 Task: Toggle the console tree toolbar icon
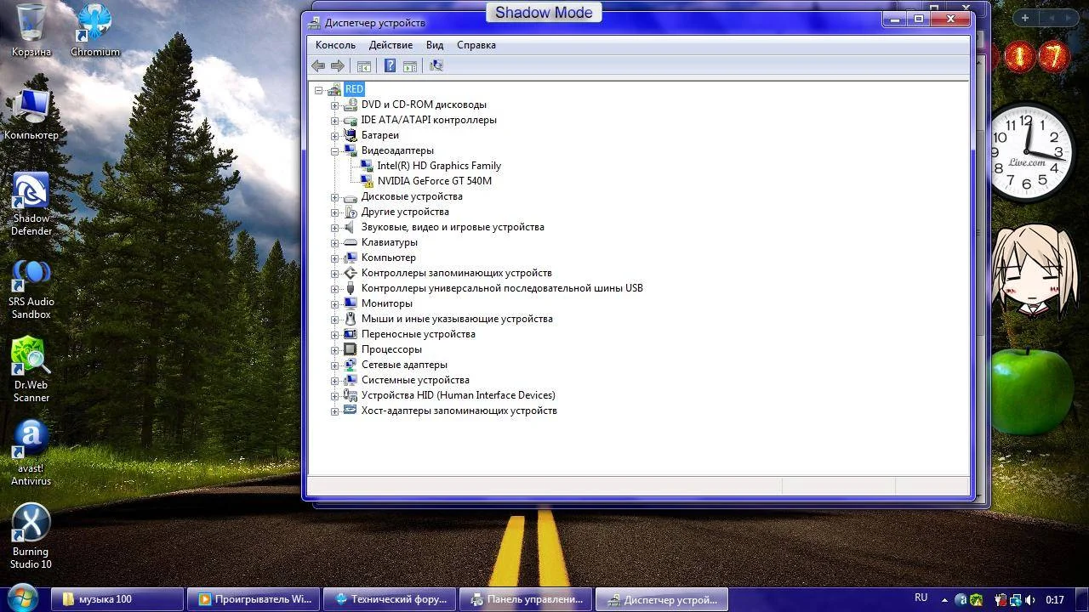click(x=364, y=65)
